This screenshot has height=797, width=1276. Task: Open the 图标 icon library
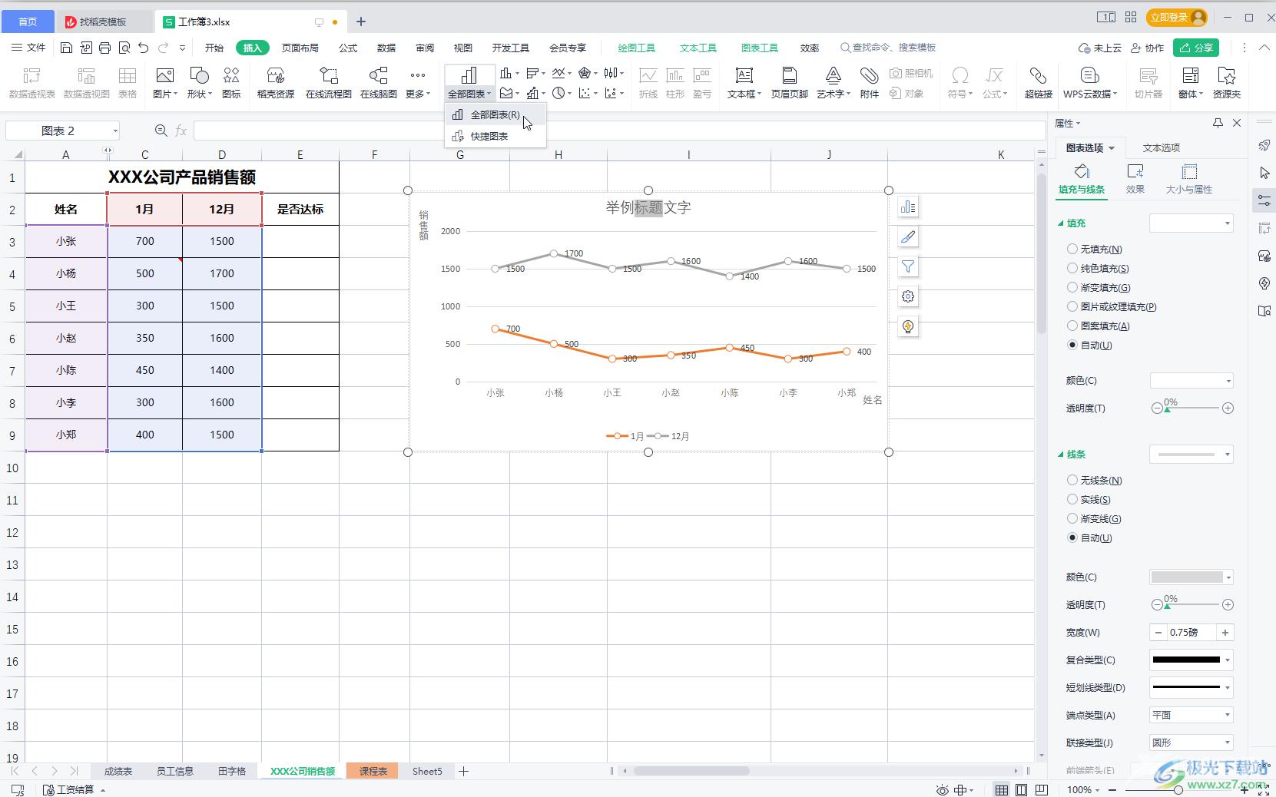(x=231, y=83)
